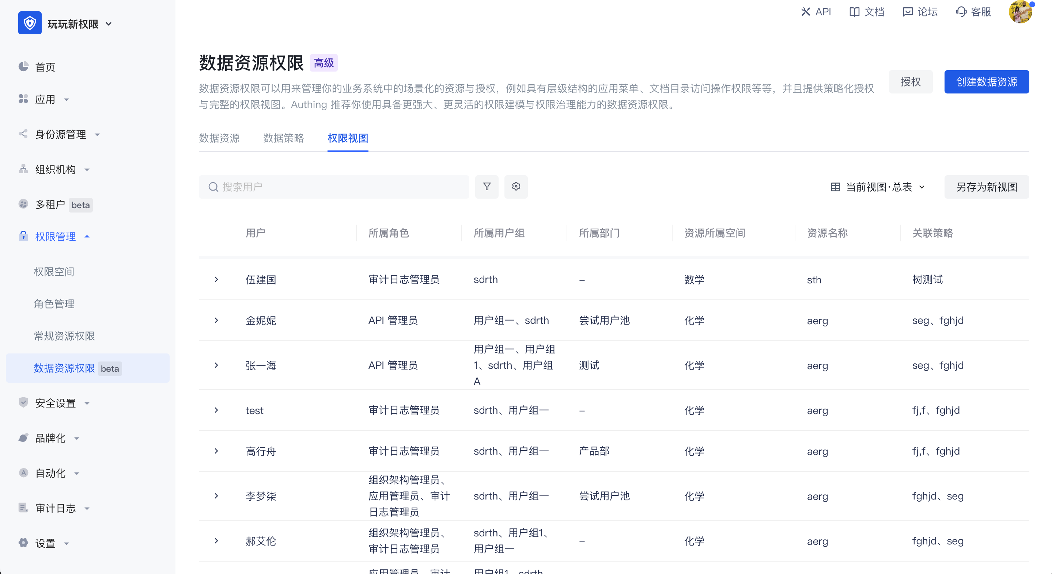Open the 多租户 beta sidebar item
This screenshot has height=574, width=1052.
coord(51,204)
